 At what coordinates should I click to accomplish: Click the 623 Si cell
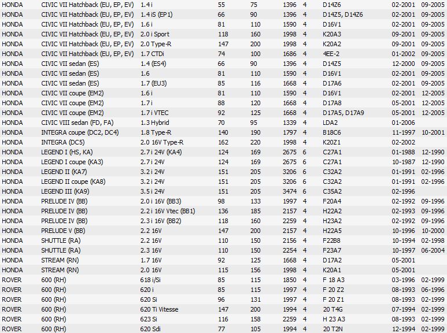point(149,320)
